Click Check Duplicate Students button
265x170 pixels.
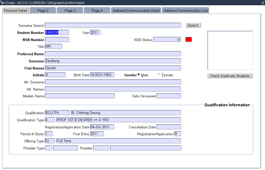tap(230, 76)
